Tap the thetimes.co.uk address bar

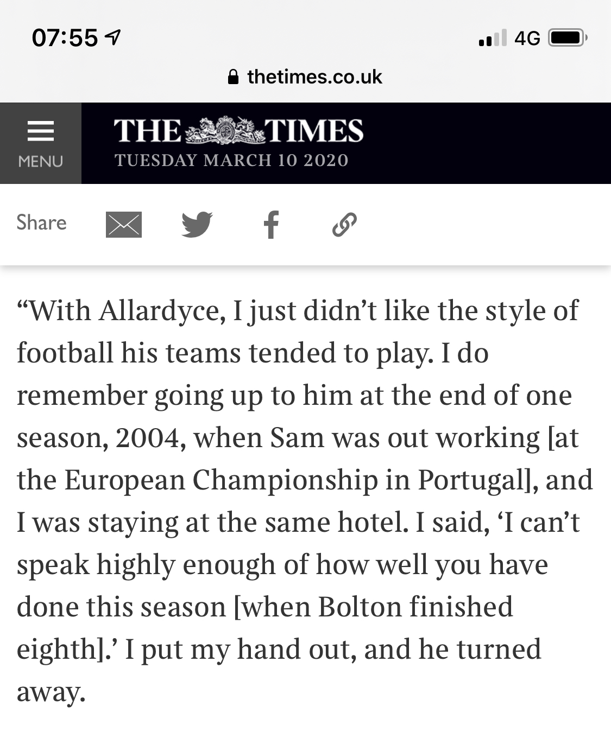pos(305,77)
